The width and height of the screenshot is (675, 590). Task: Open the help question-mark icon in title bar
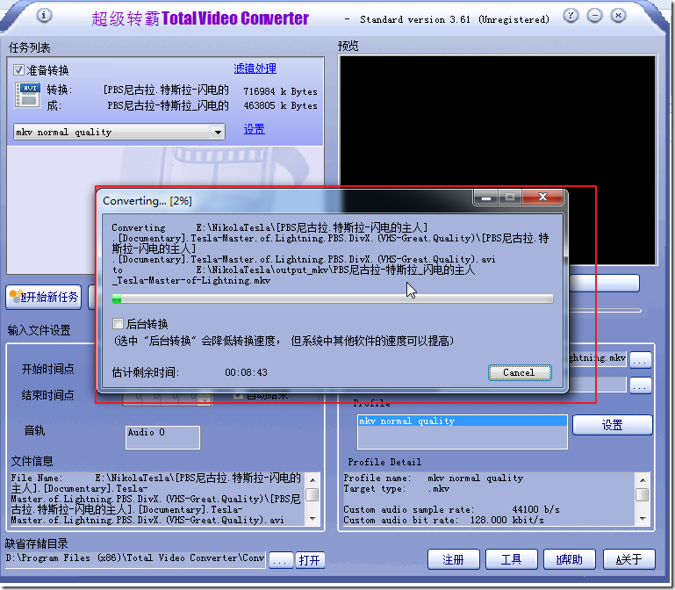click(571, 16)
